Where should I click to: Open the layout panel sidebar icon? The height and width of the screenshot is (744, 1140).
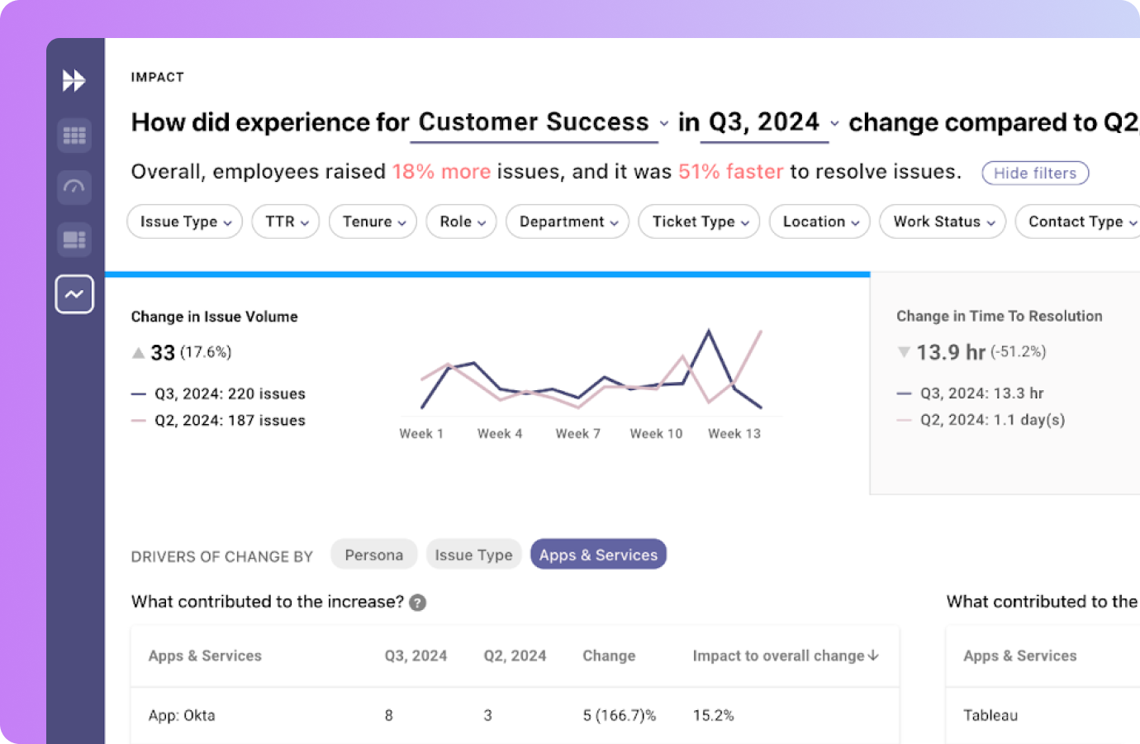tap(74, 240)
